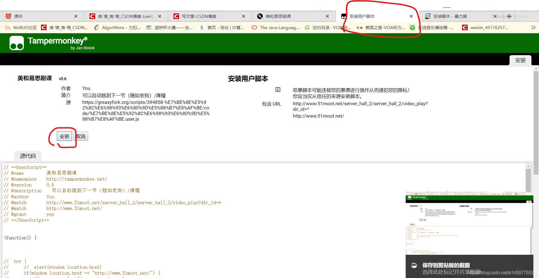The image size is (539, 278).
Task: Click the warning info icon
Action: point(278,90)
